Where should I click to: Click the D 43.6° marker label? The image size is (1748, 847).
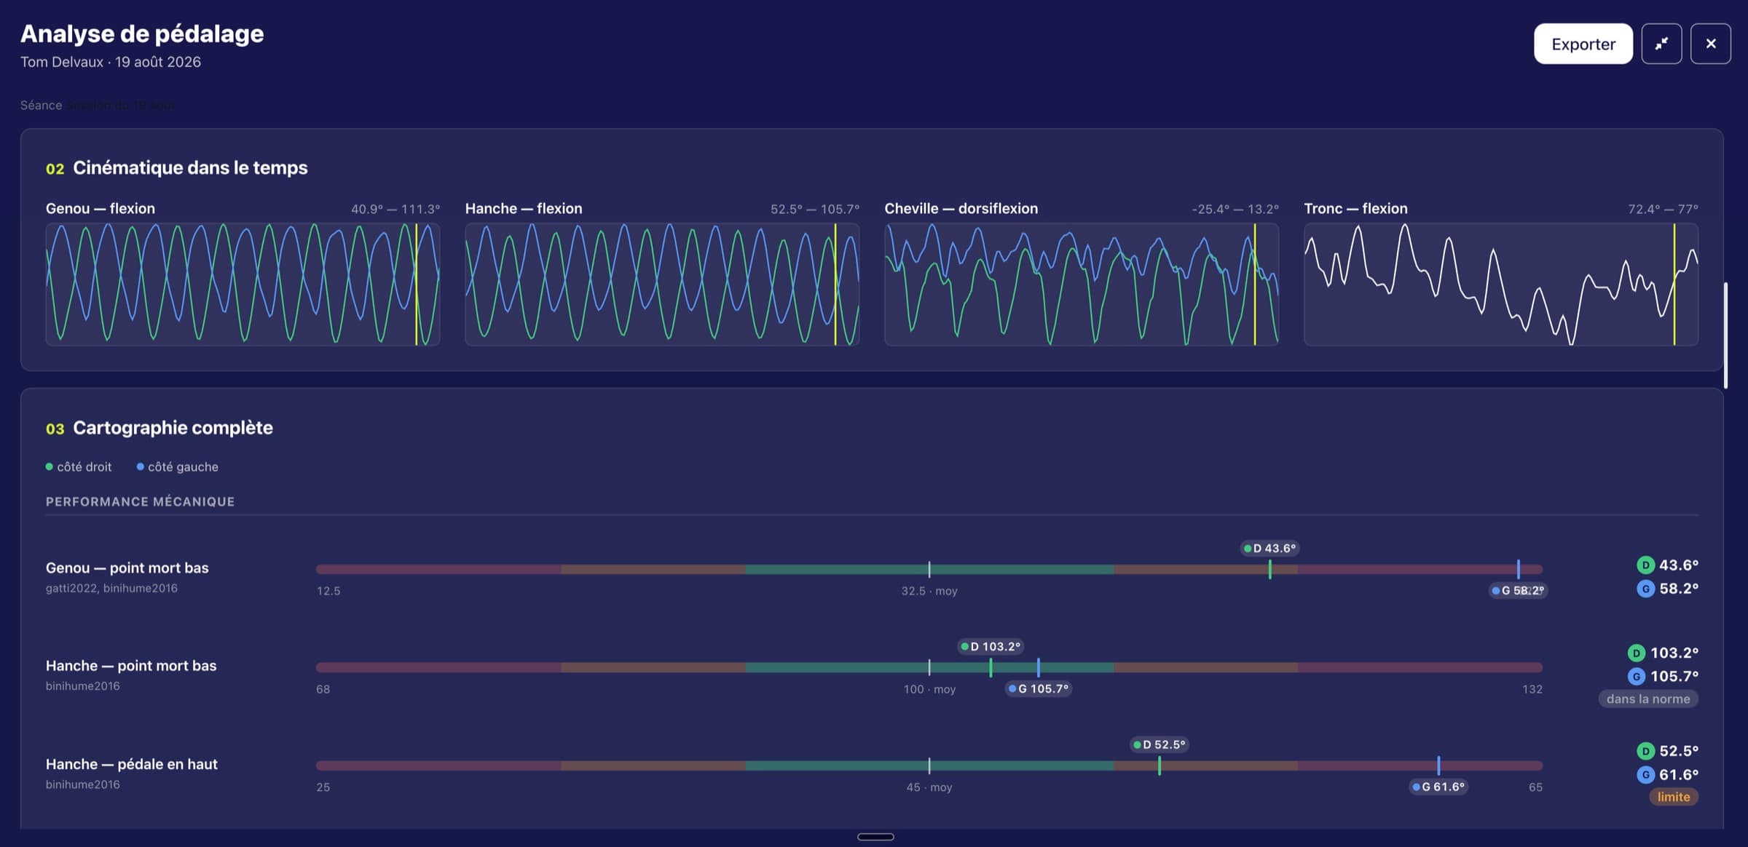(1269, 548)
